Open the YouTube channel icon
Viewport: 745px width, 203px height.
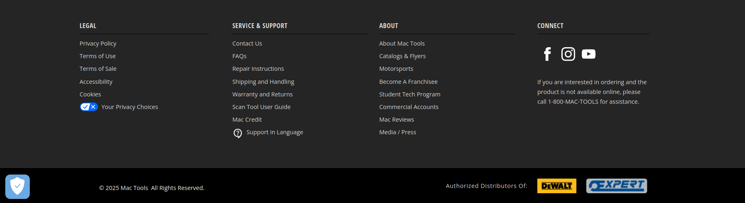click(588, 54)
